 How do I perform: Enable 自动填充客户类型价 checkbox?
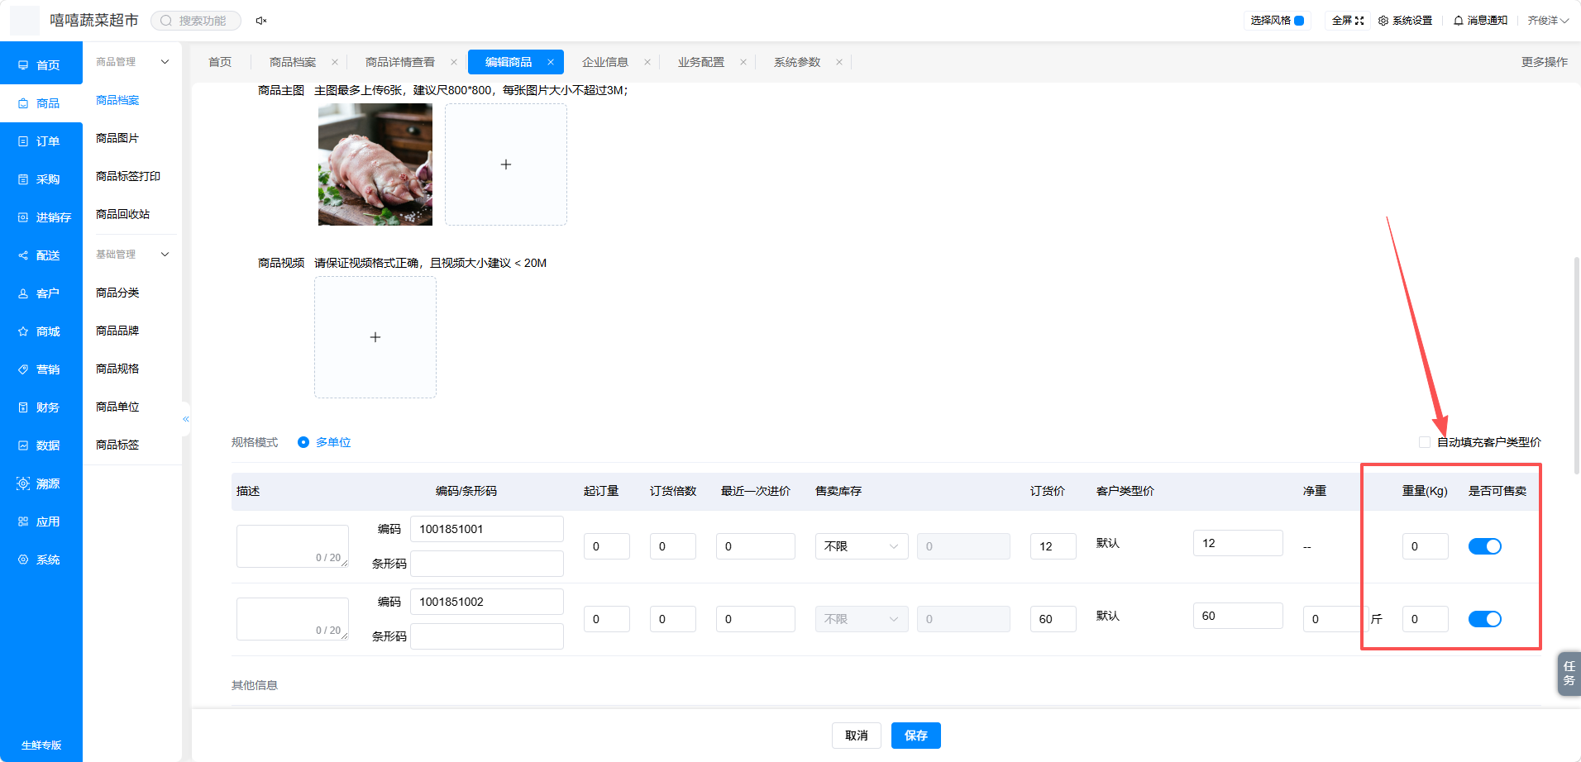(x=1425, y=442)
